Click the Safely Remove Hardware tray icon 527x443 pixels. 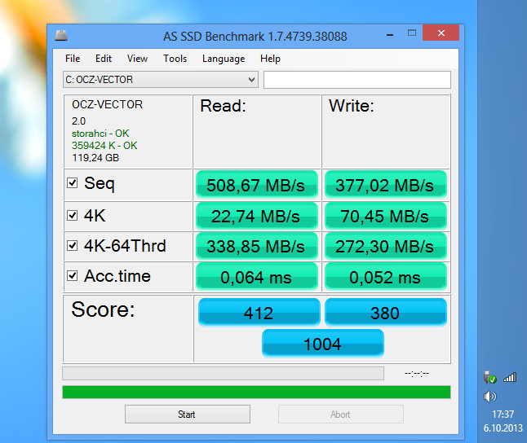pyautogui.click(x=489, y=378)
